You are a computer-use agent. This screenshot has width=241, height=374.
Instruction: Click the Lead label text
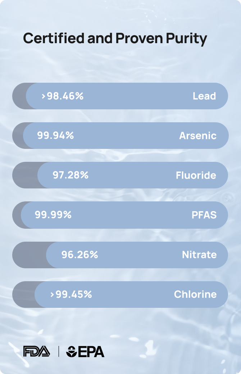[x=204, y=96]
